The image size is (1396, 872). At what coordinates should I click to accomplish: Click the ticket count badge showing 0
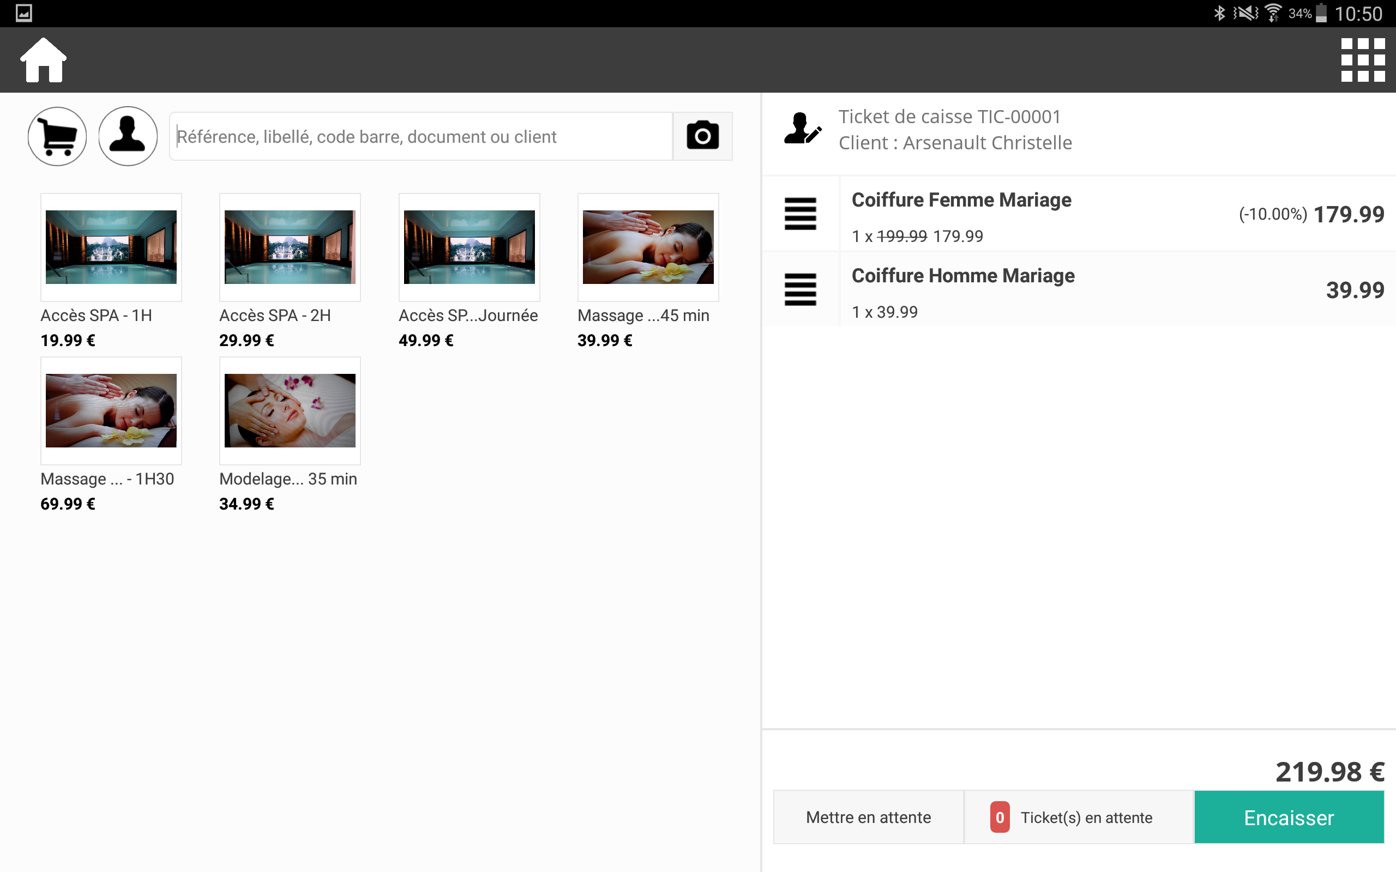click(998, 816)
